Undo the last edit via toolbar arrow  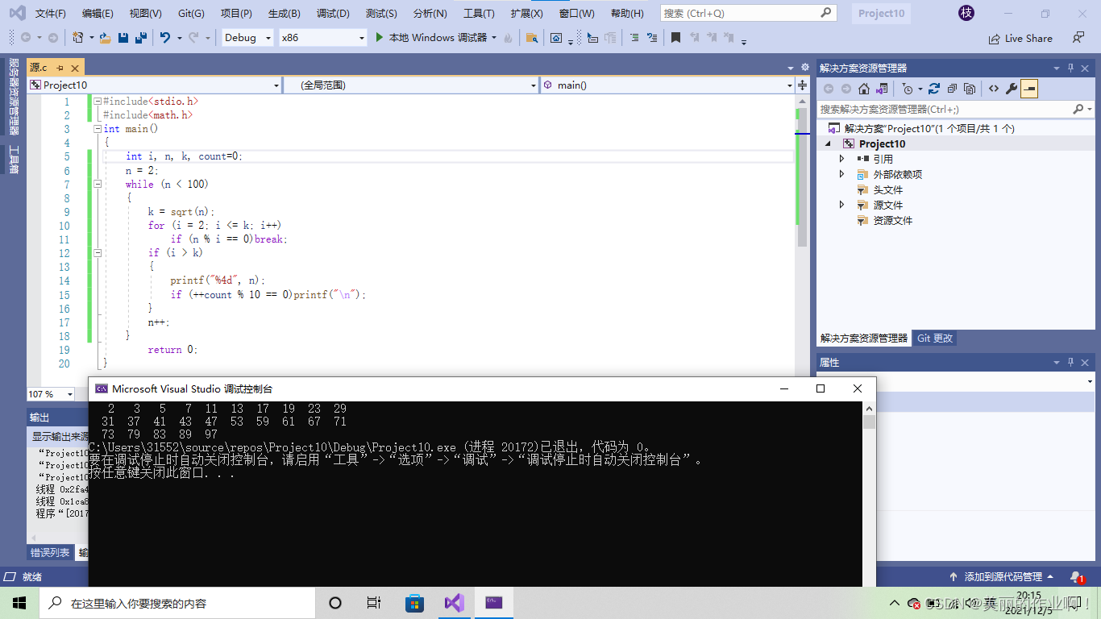165,38
